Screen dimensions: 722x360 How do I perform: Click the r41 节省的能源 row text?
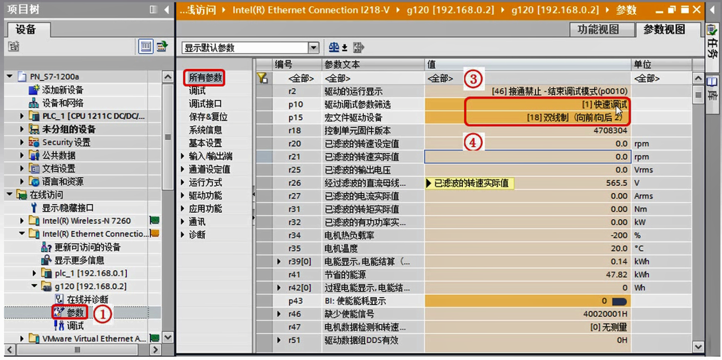[x=347, y=275]
